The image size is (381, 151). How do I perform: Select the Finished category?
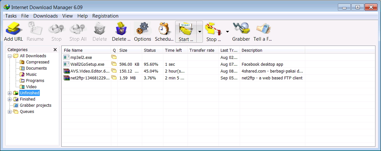tap(27, 99)
